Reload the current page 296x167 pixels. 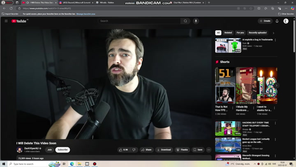(11, 8)
